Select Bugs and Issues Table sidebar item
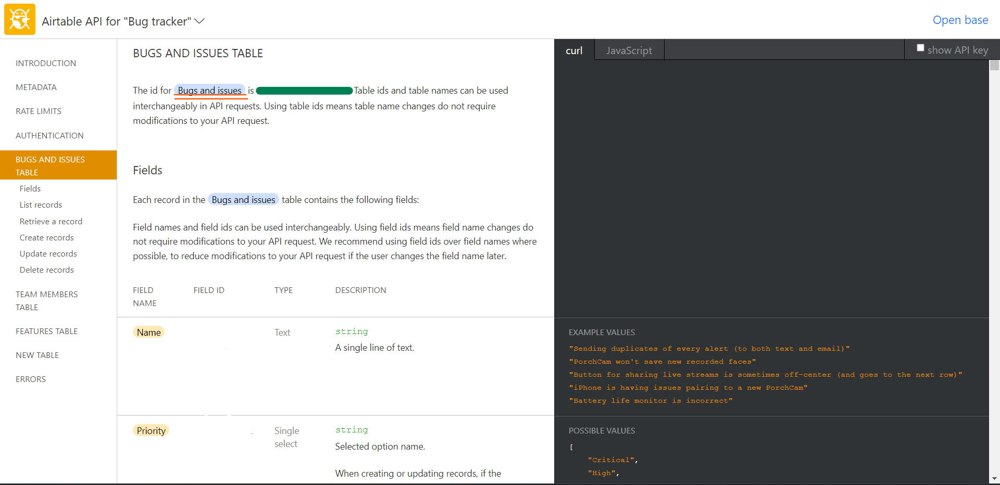The image size is (1000, 485). [x=58, y=165]
